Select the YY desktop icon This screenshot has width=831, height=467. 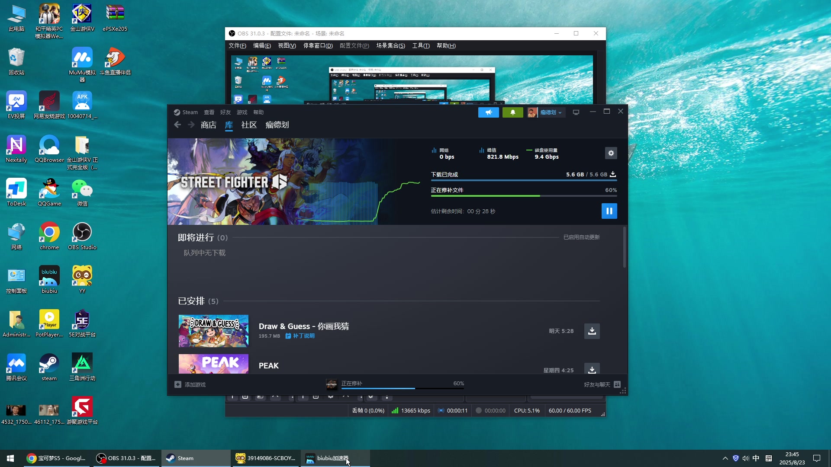click(x=82, y=280)
